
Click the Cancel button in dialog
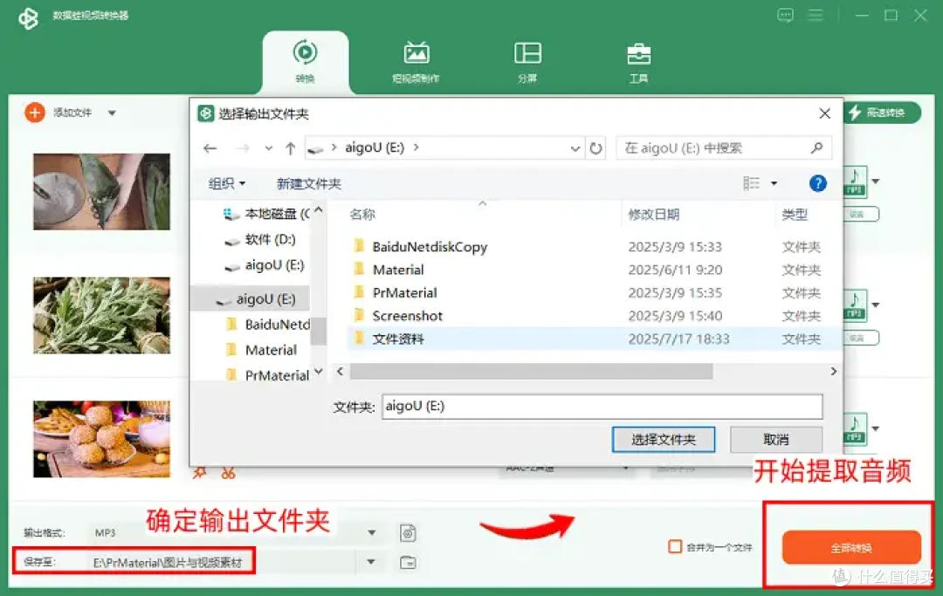tap(776, 440)
